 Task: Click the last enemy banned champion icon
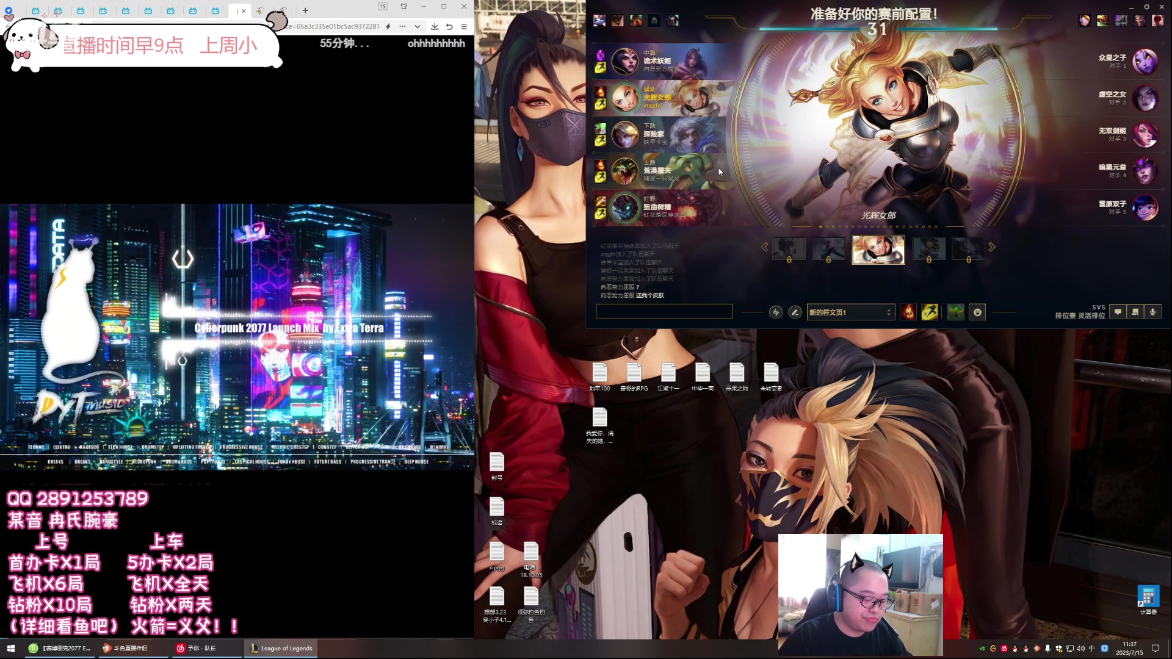coord(1157,21)
